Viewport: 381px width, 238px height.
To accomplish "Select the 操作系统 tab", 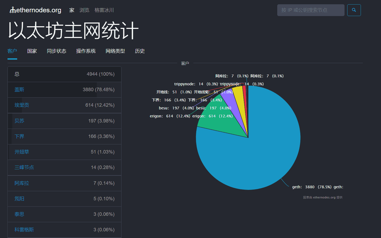I will tap(86, 51).
